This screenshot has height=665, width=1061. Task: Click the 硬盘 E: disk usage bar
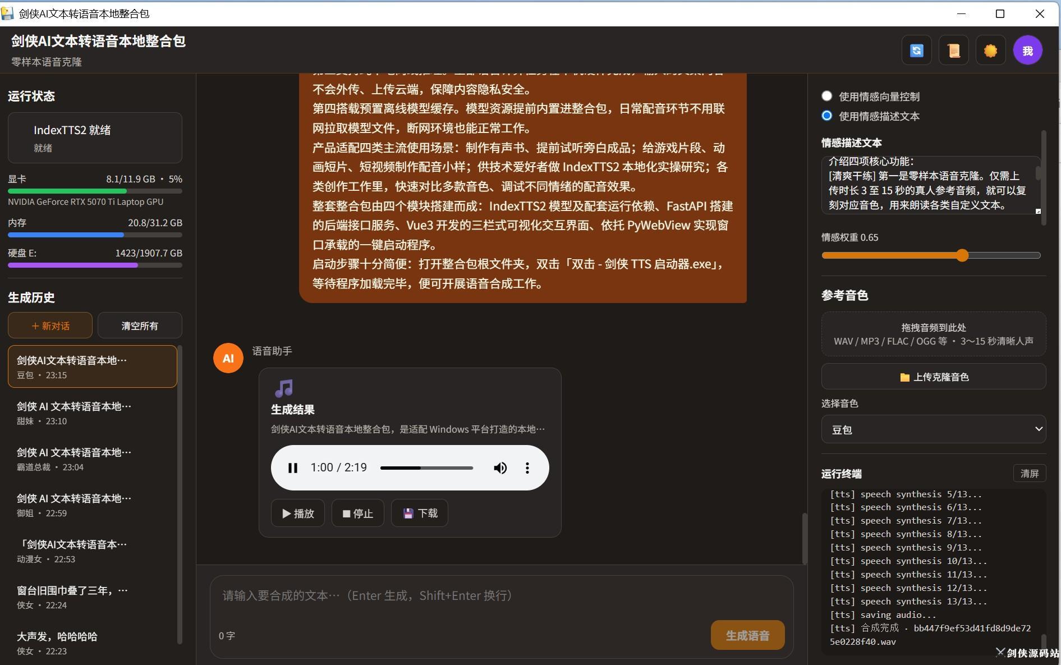tap(95, 265)
